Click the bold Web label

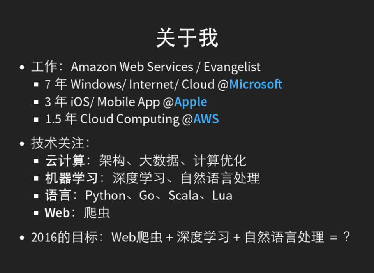(x=57, y=213)
